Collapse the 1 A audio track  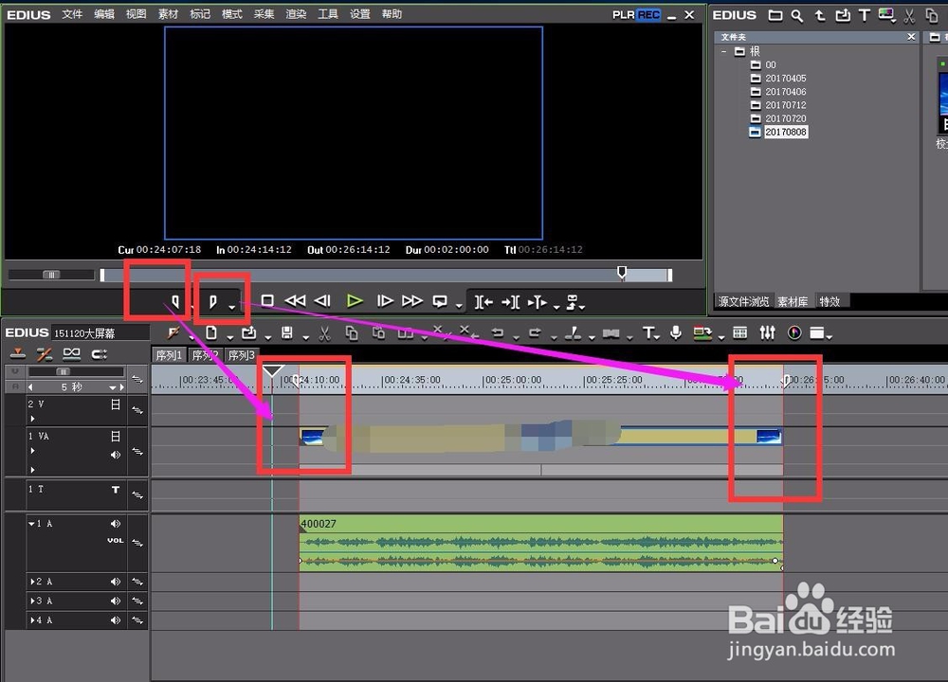(30, 524)
